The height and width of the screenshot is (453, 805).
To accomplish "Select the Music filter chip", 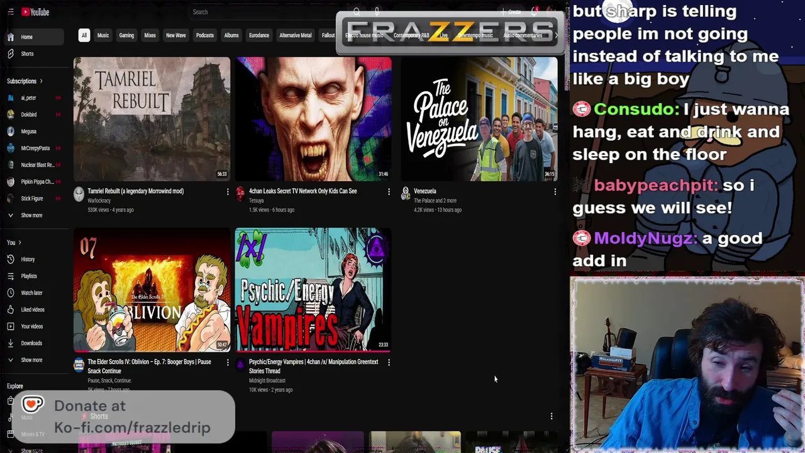I will tap(103, 35).
